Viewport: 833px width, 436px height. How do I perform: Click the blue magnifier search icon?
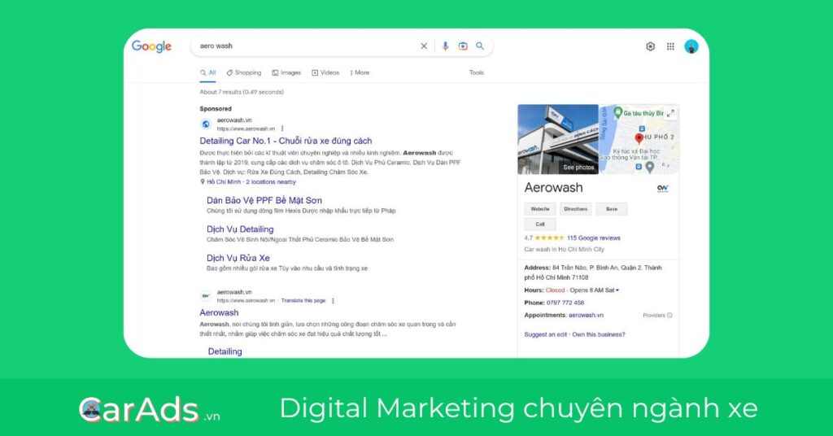point(480,46)
